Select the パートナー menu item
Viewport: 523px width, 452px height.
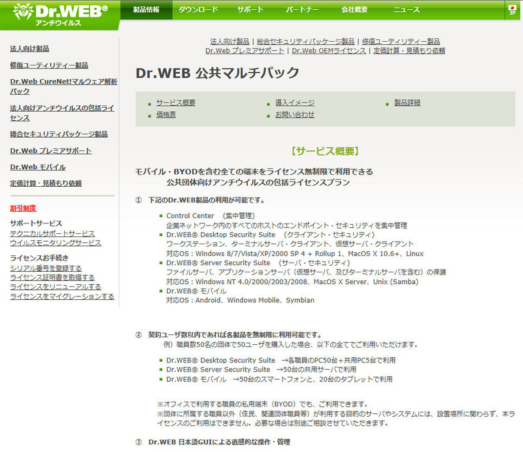pos(303,10)
